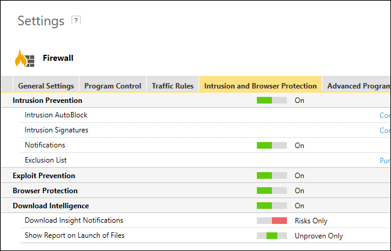Viewport: 391px width, 251px height.
Task: Toggle the Intrusion Prevention switch
Action: pyautogui.click(x=271, y=101)
